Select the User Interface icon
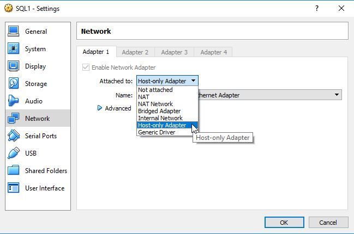The width and height of the screenshot is (354, 234). (x=14, y=188)
